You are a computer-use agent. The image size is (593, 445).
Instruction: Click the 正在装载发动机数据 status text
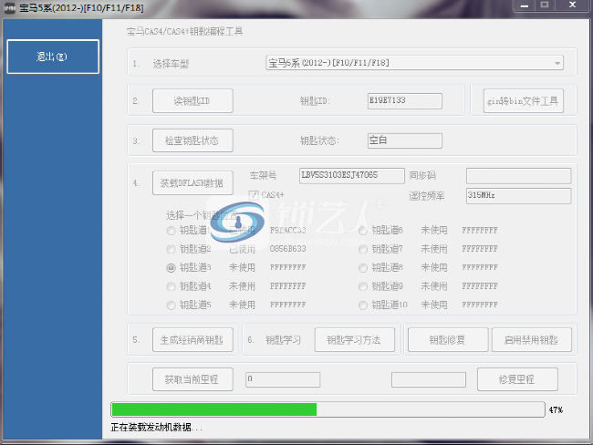point(156,428)
